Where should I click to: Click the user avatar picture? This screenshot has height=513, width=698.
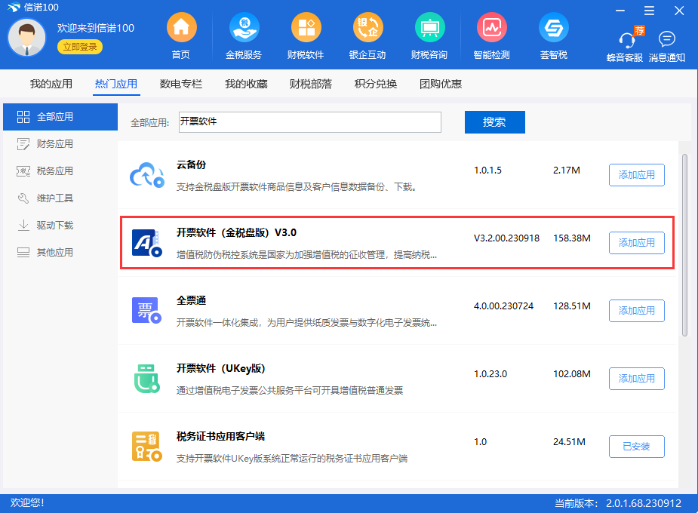[x=26, y=38]
